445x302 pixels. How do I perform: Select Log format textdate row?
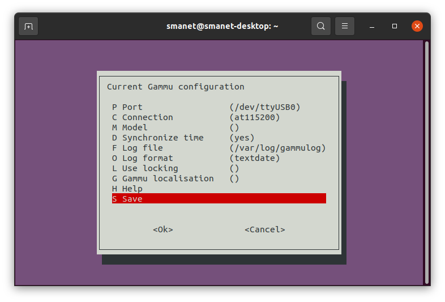click(x=219, y=158)
